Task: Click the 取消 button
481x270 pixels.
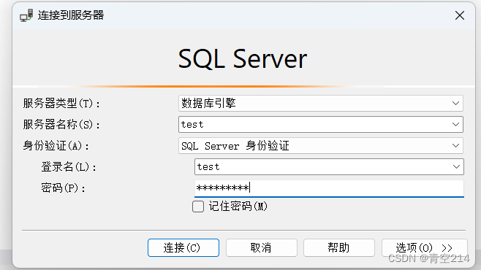Action: point(262,247)
